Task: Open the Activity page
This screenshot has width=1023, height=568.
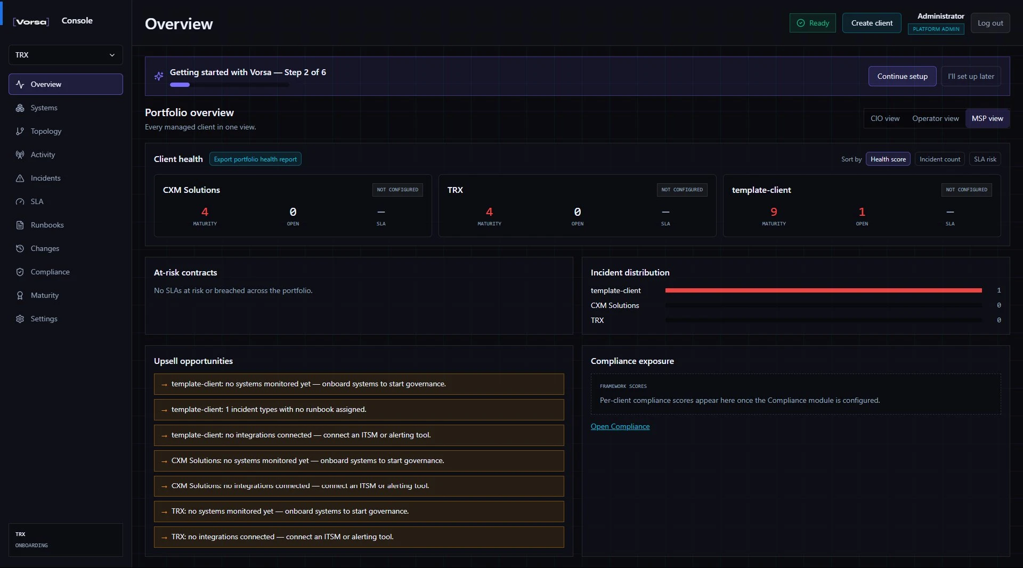Action: coord(66,155)
